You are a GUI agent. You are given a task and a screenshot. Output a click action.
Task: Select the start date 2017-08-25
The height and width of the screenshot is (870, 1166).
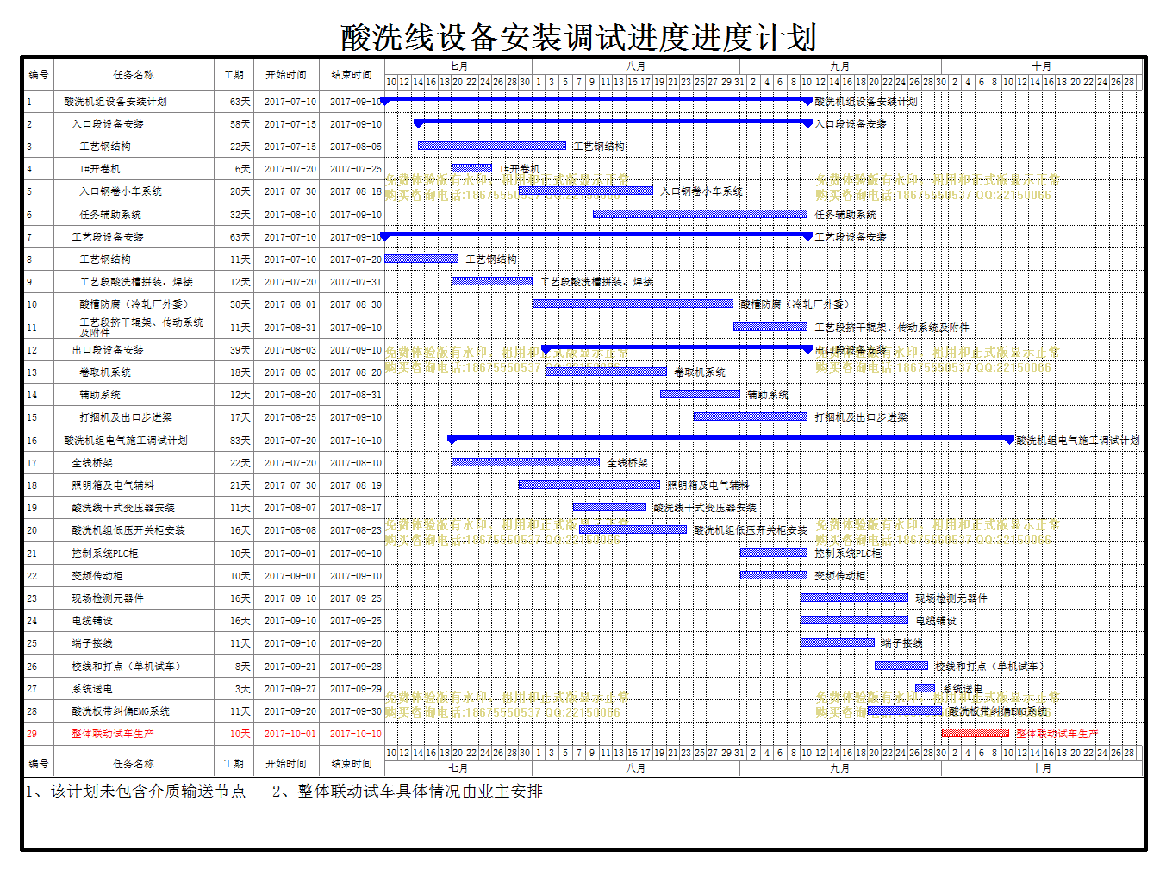click(x=290, y=417)
